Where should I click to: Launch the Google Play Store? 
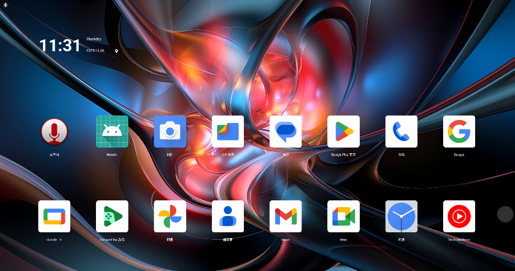[x=343, y=131]
